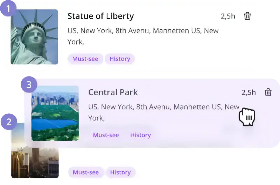Open the Statue of Liberty photo
Image resolution: width=280 pixels, height=185 pixels.
[x=34, y=37]
